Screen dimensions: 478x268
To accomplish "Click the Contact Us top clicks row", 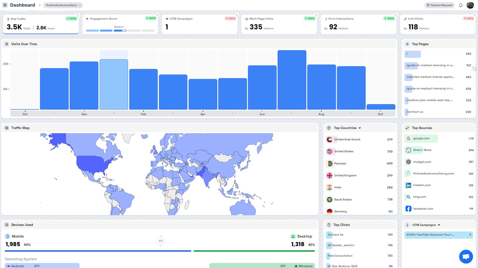I will coord(360,235).
